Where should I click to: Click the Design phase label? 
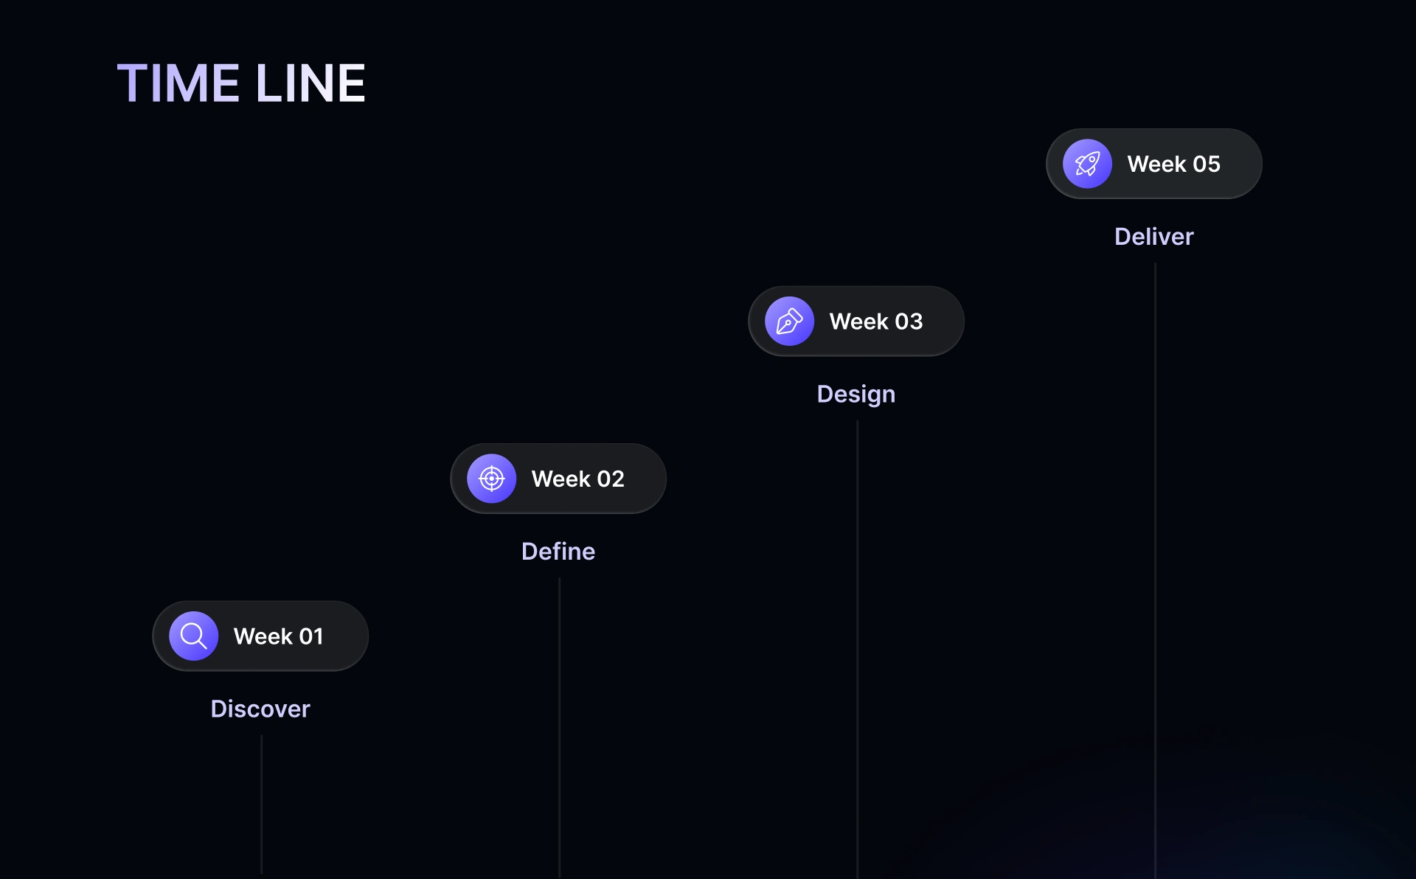855,395
